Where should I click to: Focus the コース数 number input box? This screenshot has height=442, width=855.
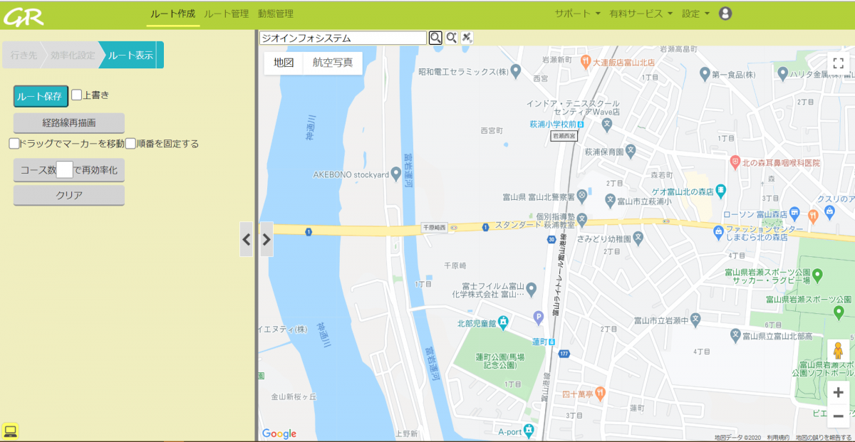[x=64, y=170]
